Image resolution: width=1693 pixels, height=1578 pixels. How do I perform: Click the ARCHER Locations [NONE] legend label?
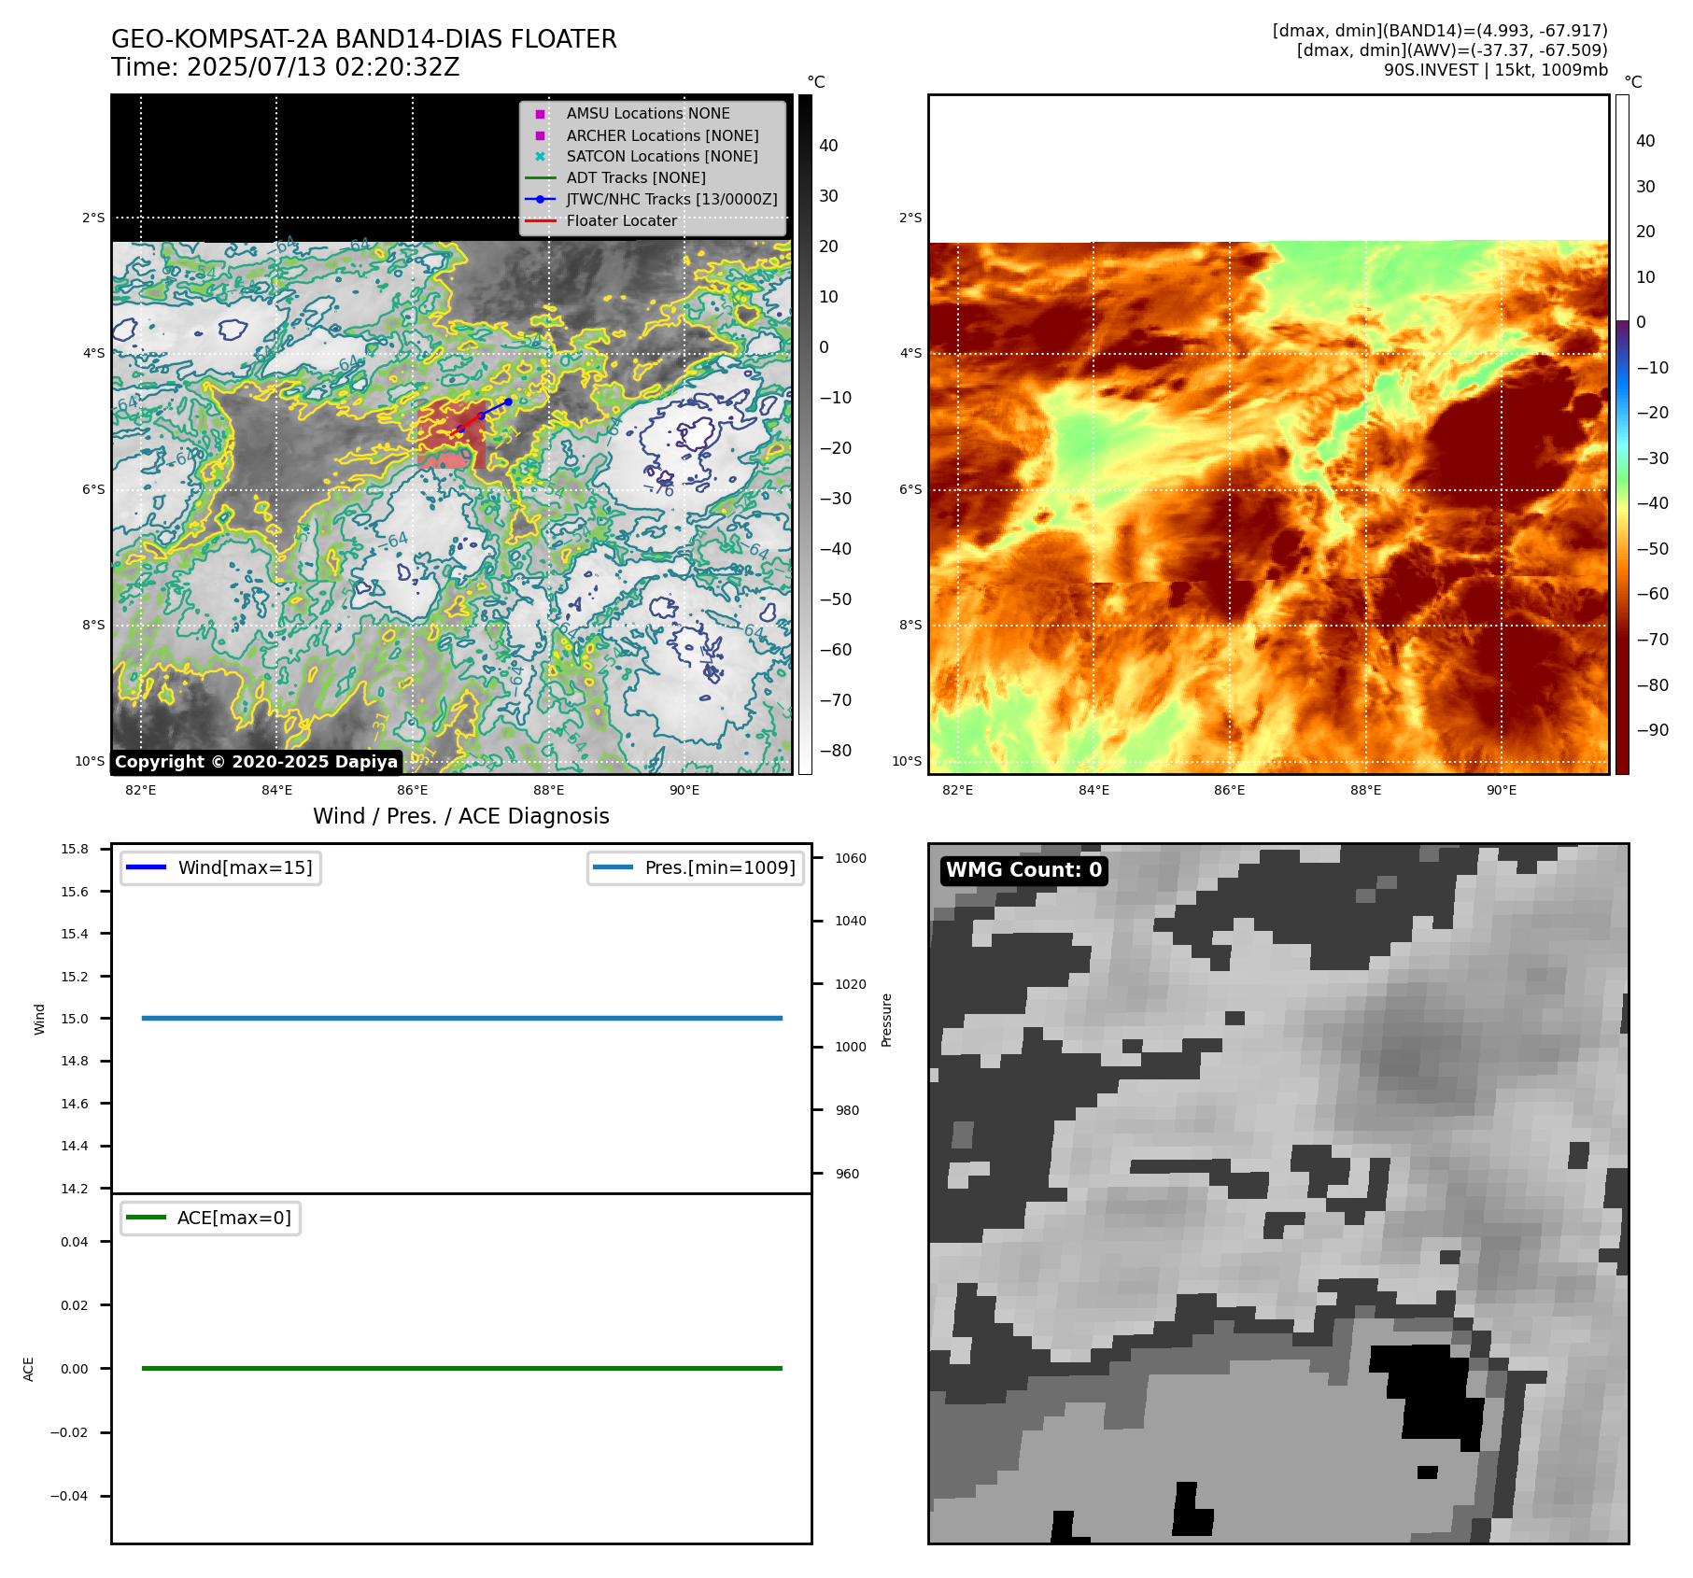[x=663, y=135]
